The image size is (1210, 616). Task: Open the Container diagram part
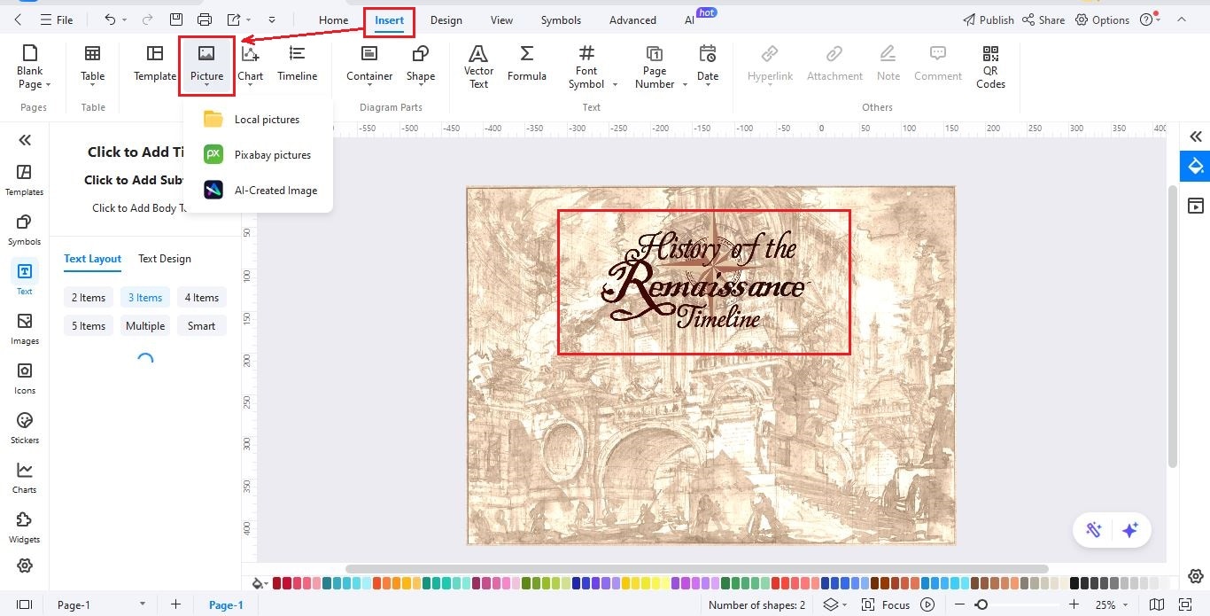point(369,66)
